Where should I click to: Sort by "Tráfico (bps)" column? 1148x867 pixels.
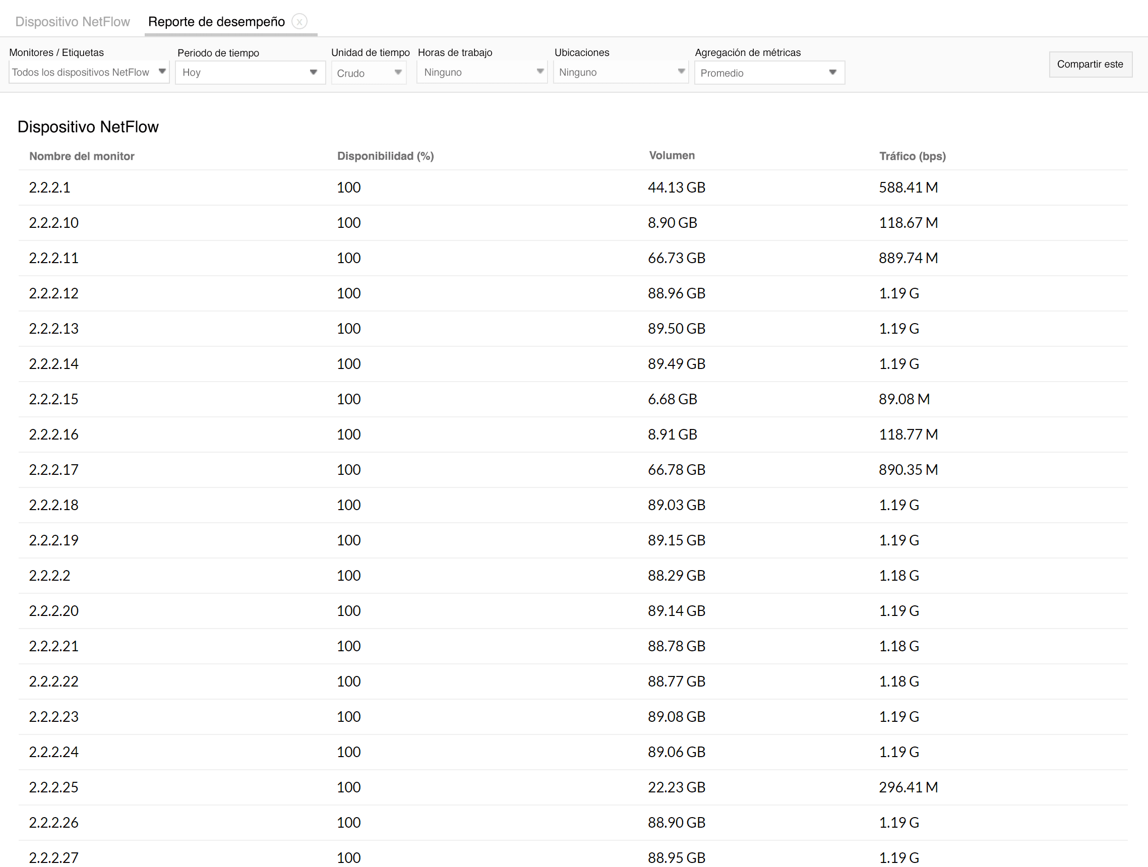(x=913, y=156)
